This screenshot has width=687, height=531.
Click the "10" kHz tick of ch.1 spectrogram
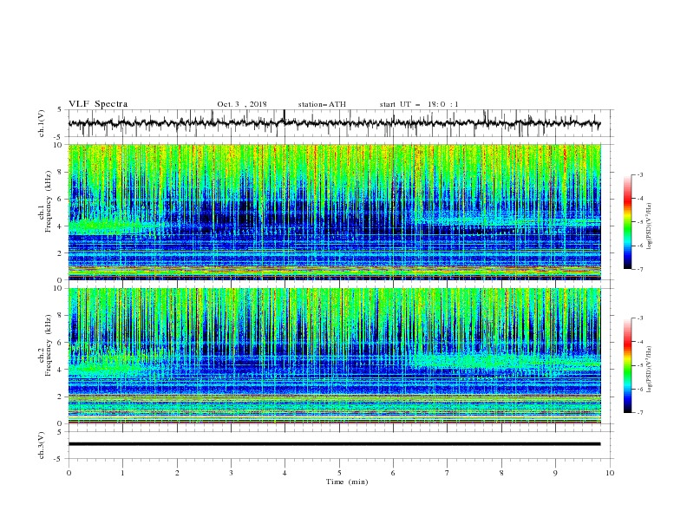pos(60,145)
